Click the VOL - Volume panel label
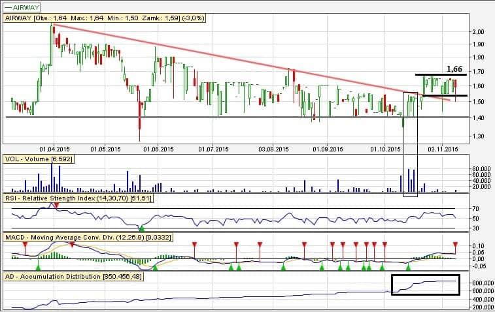495x312 pixels. click(x=39, y=159)
